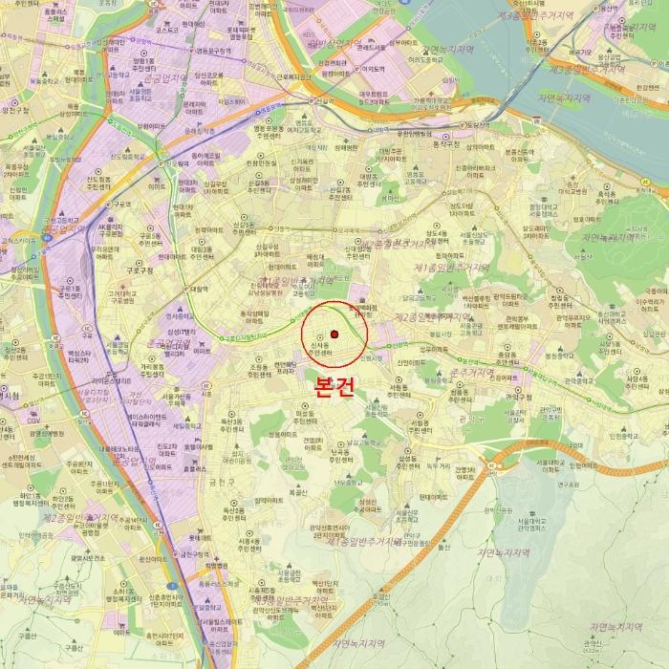Select the 양천구청 district office marker
The height and width of the screenshot is (669, 669).
point(15,103)
